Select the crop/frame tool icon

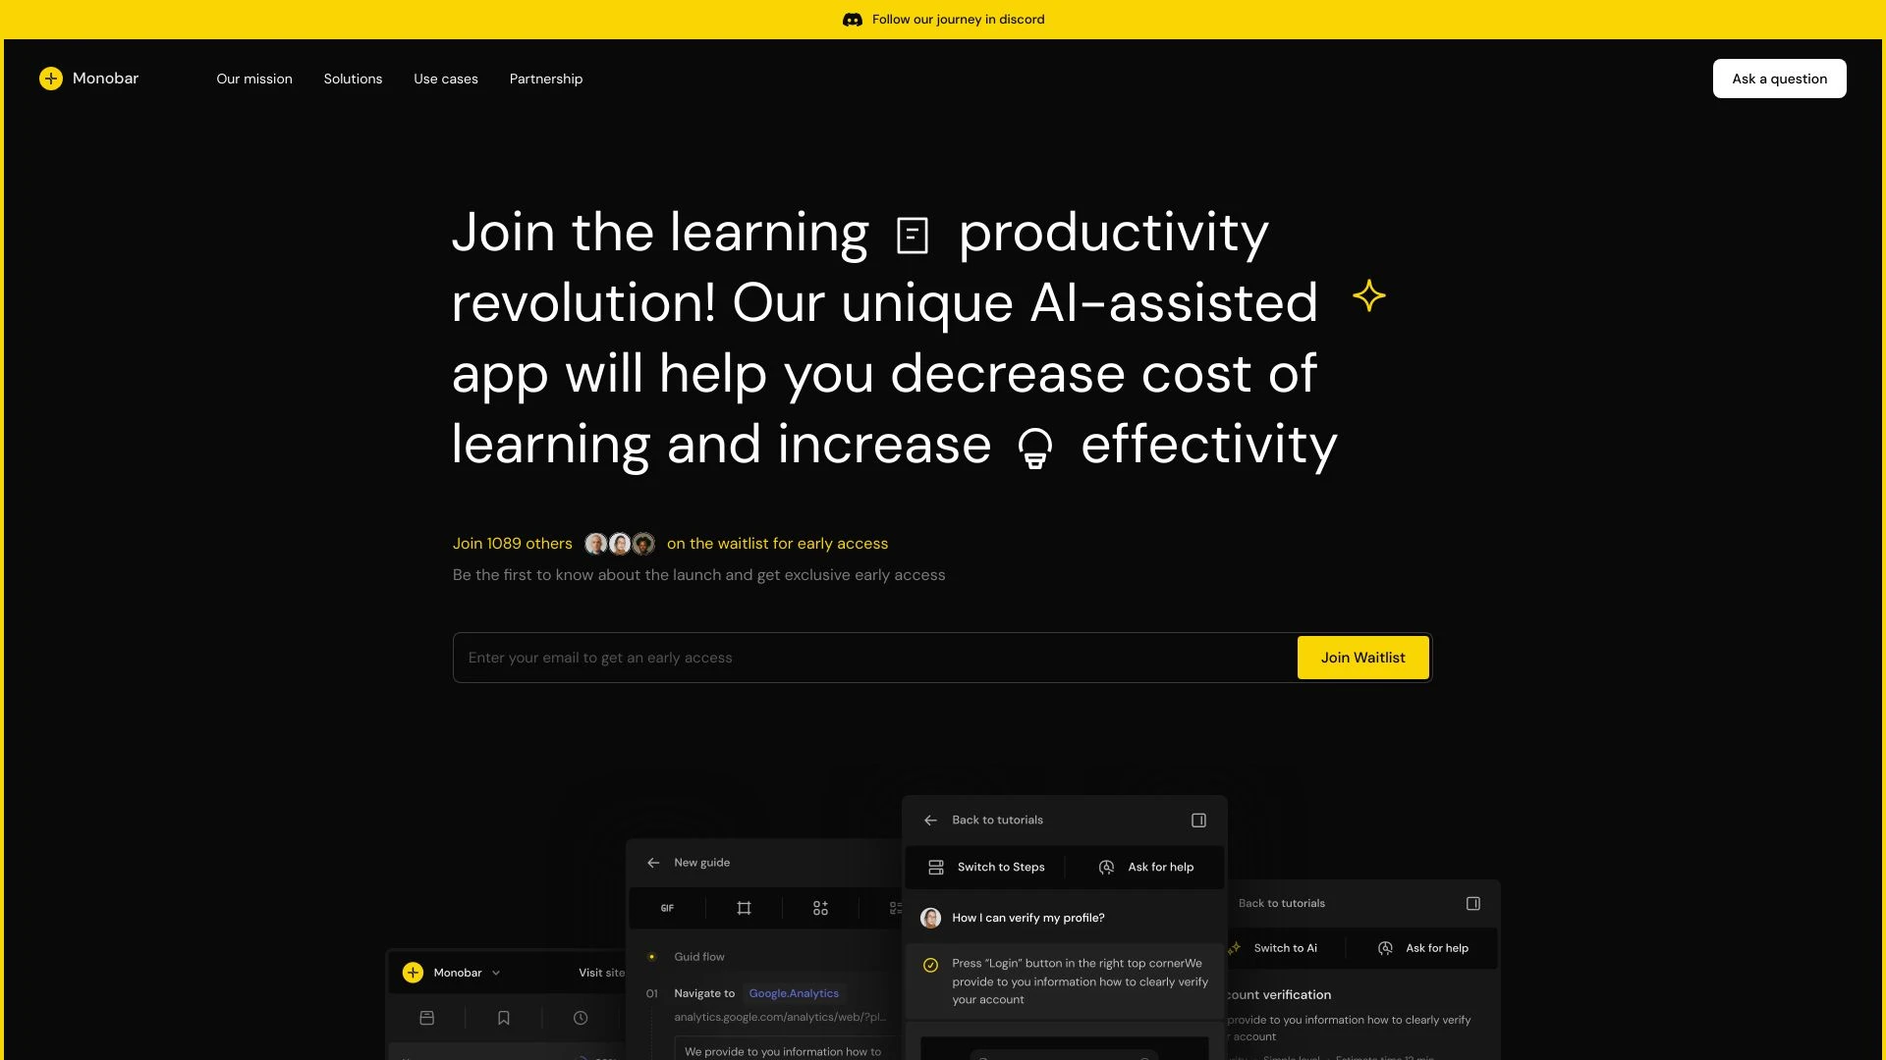744,907
